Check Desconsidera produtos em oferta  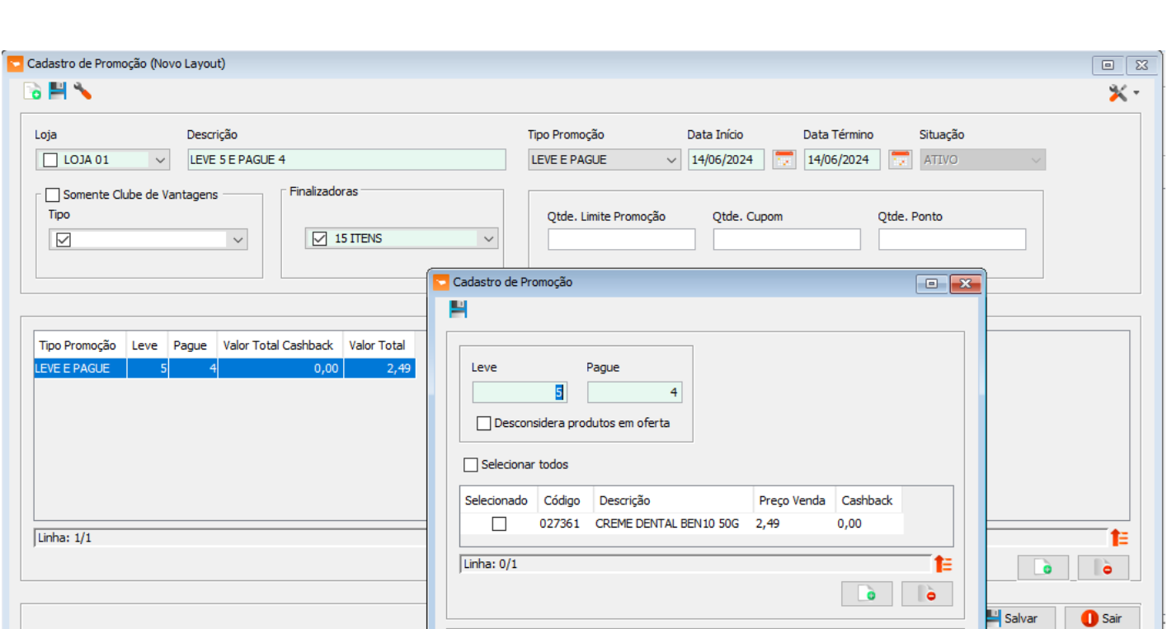click(484, 423)
